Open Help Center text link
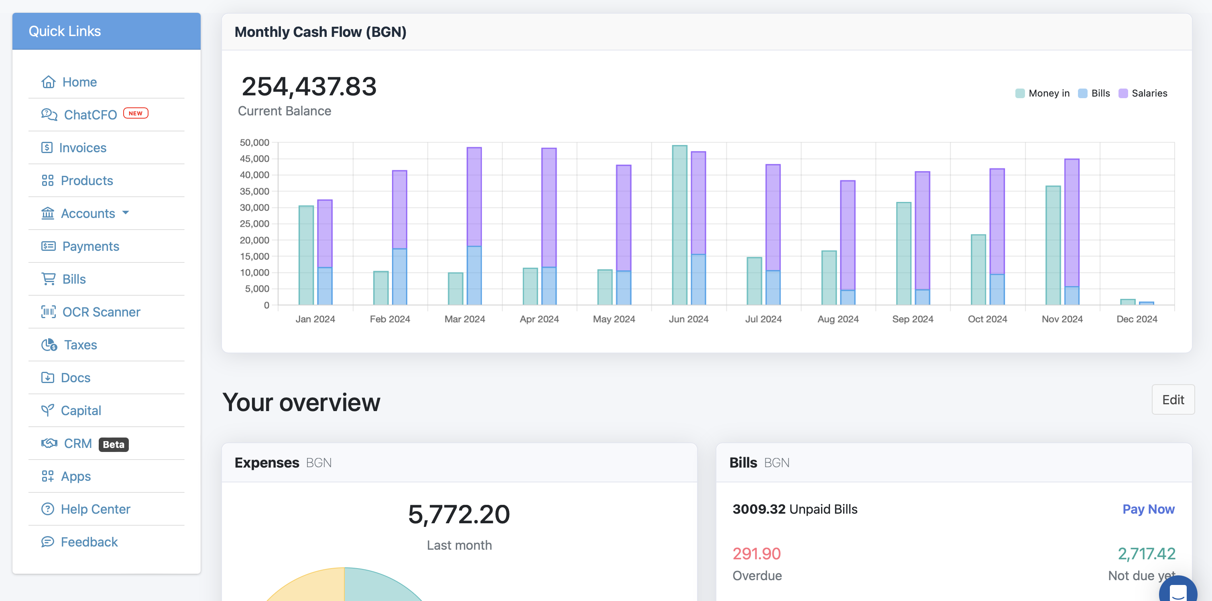This screenshot has height=601, width=1212. pos(96,509)
